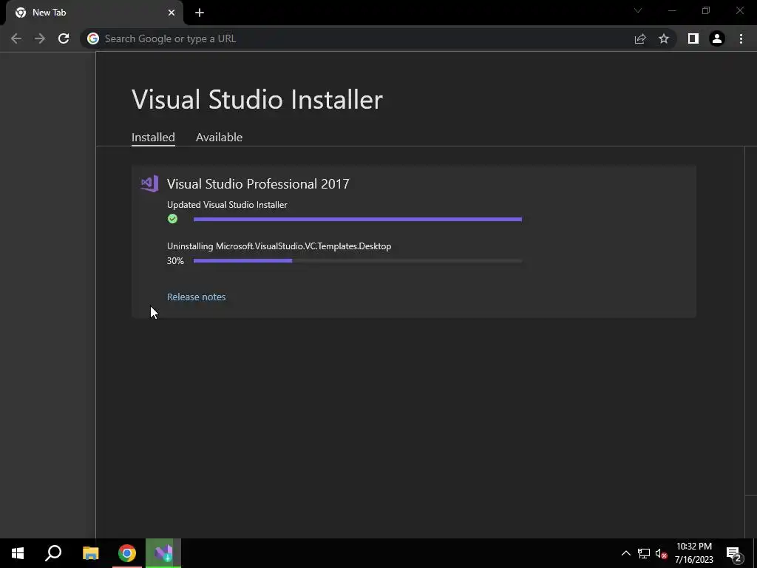The image size is (757, 568).
Task: Click the Updated Visual Studio Installer label
Action: coord(227,205)
